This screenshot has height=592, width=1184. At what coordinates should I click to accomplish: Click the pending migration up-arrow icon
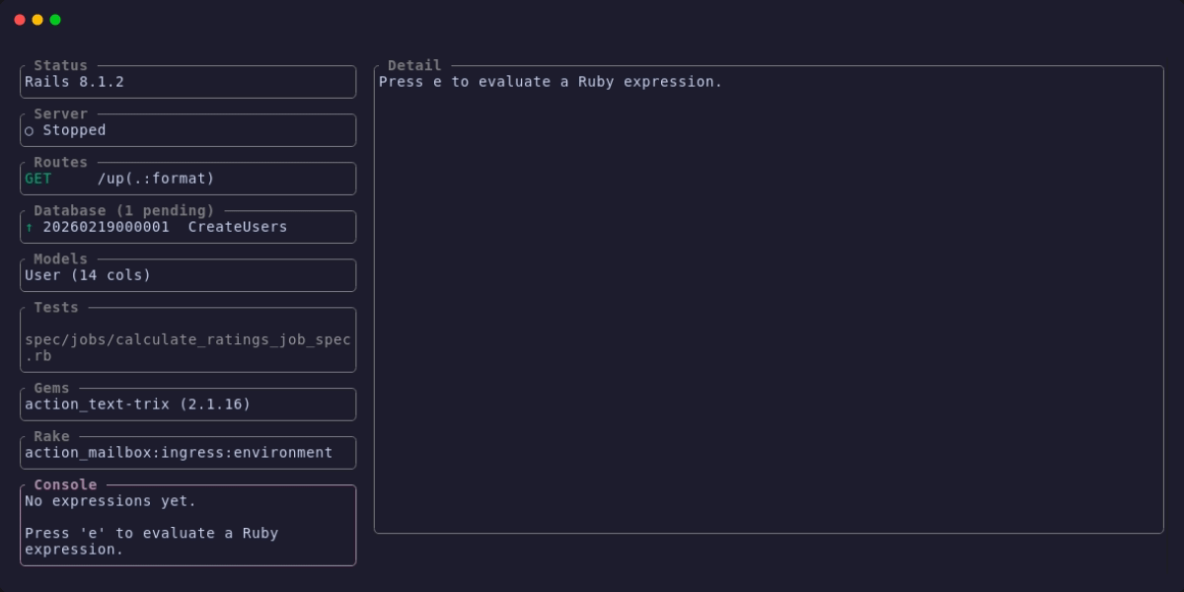(30, 227)
